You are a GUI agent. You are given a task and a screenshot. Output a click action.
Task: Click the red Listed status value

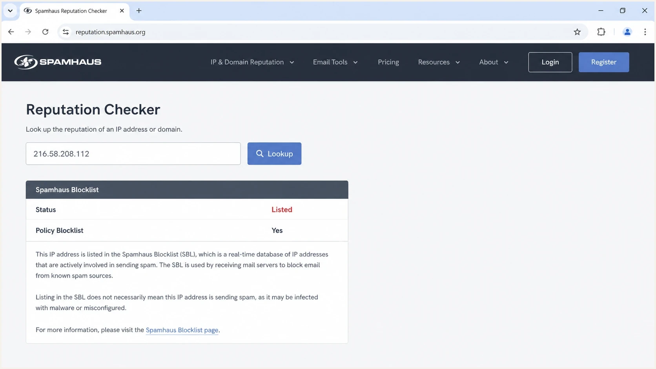coord(282,210)
